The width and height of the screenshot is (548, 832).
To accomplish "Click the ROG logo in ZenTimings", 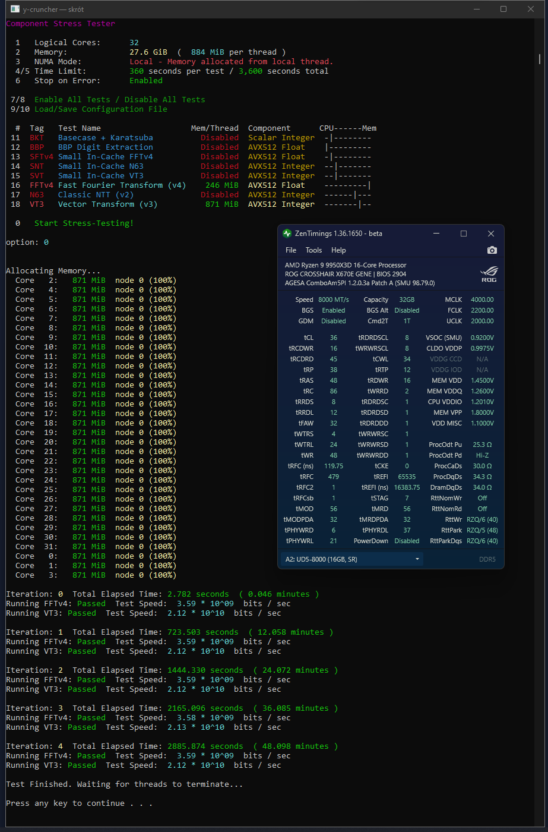I will 488,274.
